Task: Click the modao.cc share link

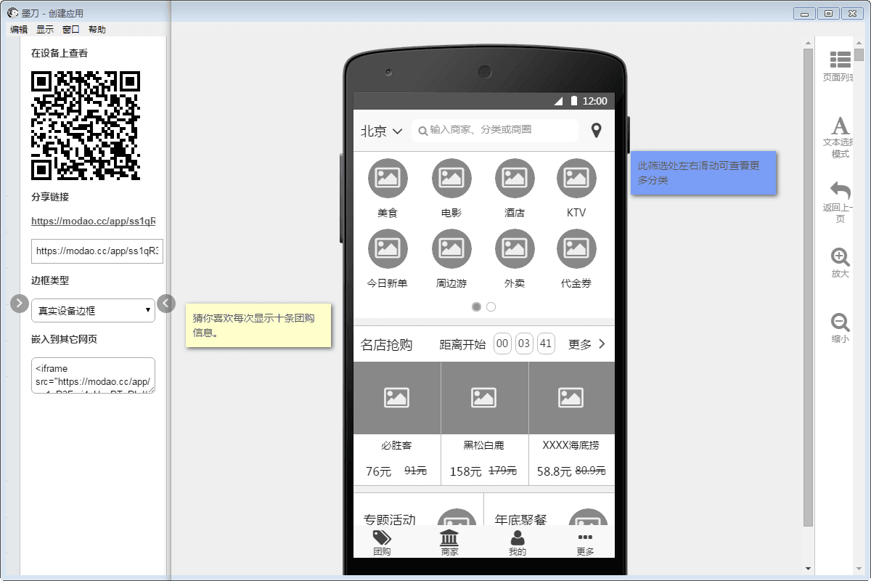Action: pos(93,221)
